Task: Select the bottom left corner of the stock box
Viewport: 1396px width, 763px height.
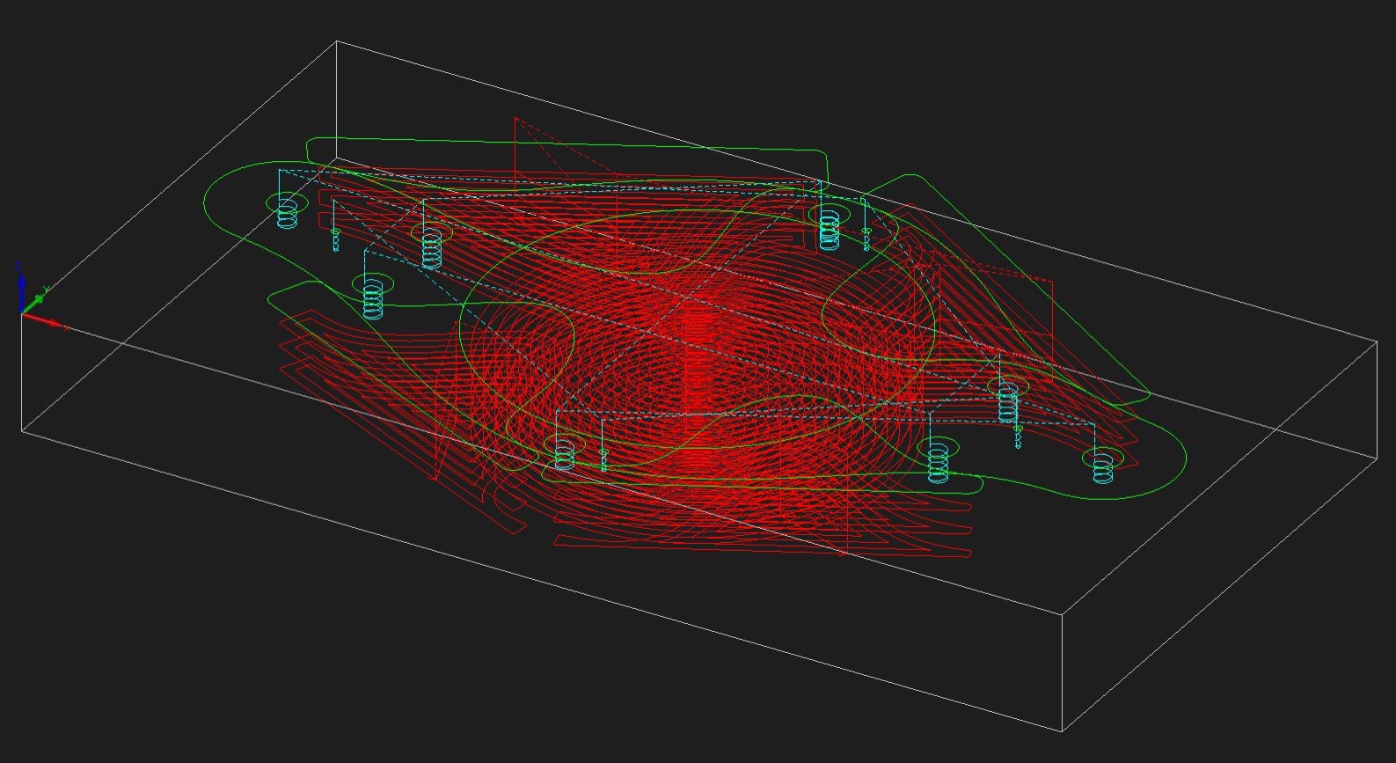Action: pyautogui.click(x=22, y=430)
